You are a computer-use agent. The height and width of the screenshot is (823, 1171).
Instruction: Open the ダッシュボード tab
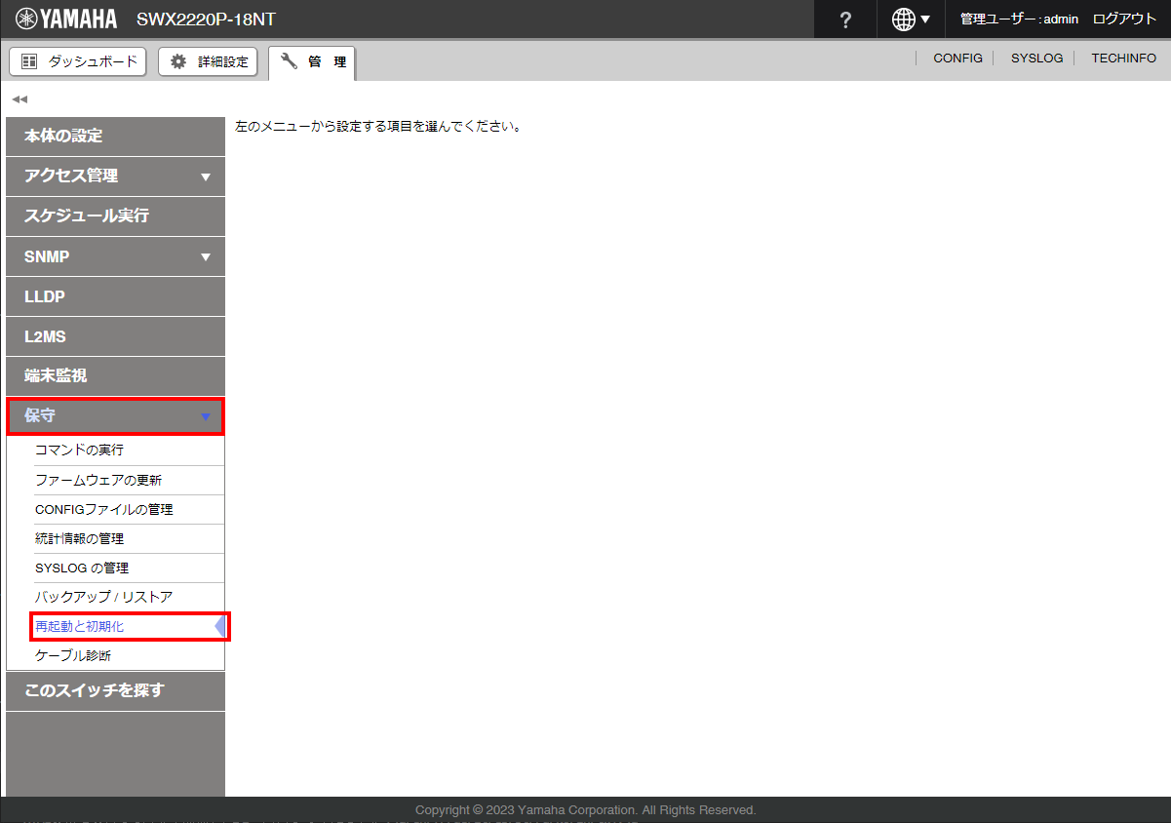click(78, 61)
